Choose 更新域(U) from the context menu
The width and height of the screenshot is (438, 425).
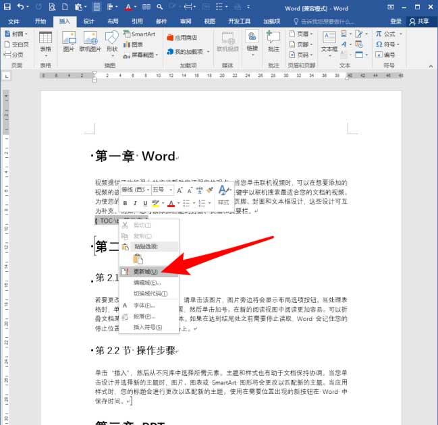(145, 271)
